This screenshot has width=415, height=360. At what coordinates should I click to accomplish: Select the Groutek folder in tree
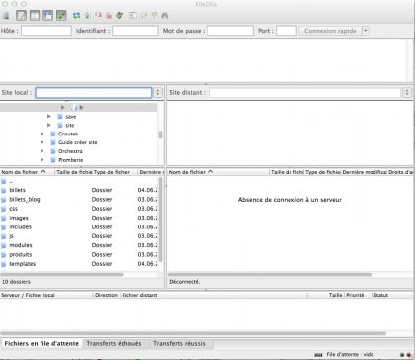click(68, 134)
